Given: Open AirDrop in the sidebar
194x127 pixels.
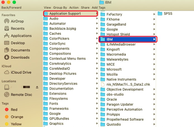Looking at the screenshot, I should pos(14,21).
